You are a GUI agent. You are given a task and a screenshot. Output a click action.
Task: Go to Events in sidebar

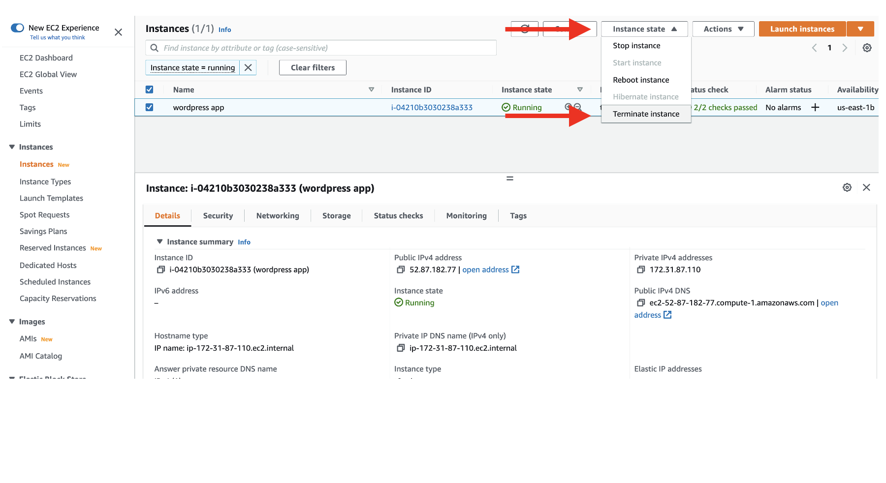tap(31, 91)
